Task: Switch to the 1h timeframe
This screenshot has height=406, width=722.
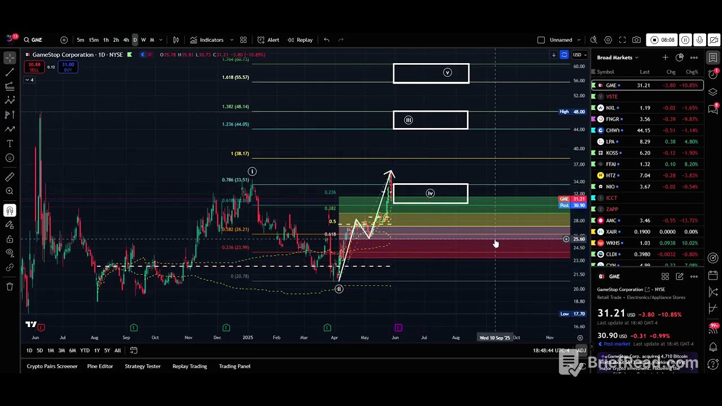Action: coord(106,40)
